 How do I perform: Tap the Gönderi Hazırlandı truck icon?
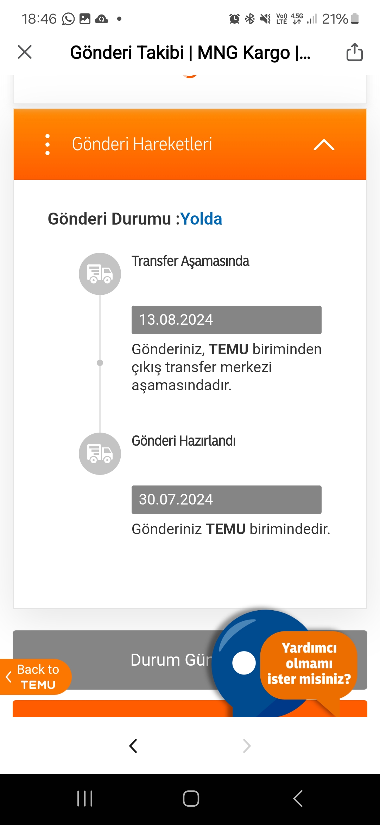(100, 454)
